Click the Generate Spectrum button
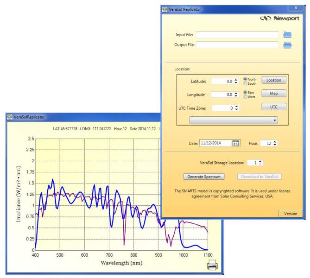Viewport: 310px width, 278px height. pos(204,177)
